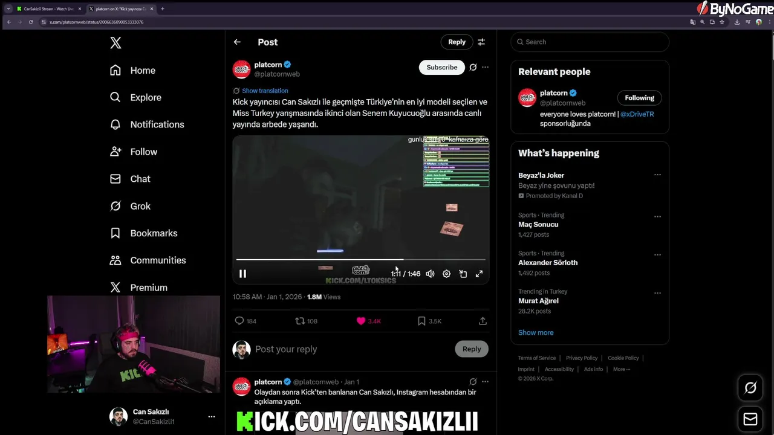Open more options on the reply tweet

point(485,382)
